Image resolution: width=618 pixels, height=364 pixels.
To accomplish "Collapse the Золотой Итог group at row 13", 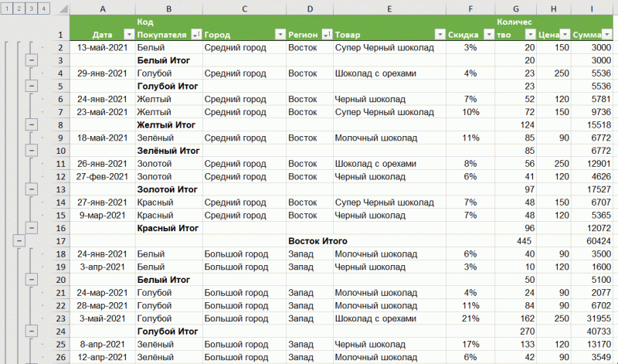I will 31,189.
